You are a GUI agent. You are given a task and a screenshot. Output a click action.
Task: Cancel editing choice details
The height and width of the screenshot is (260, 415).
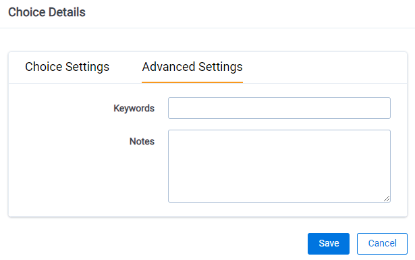click(x=382, y=244)
